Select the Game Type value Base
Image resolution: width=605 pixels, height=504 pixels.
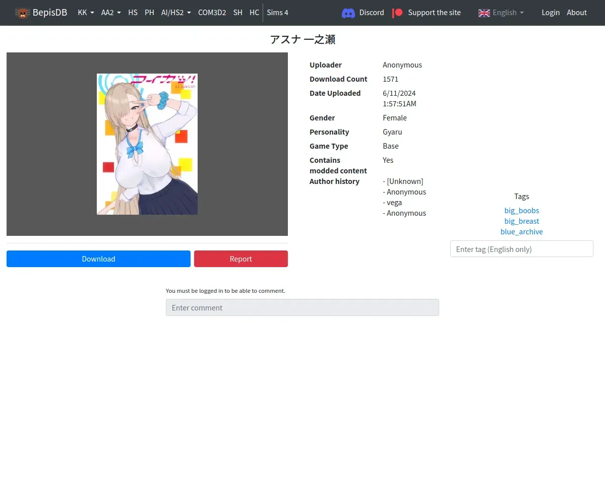(x=391, y=146)
